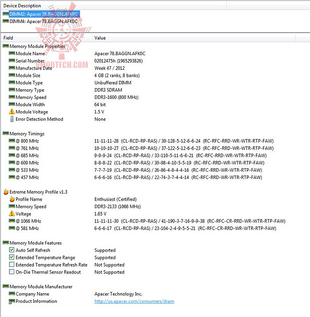Select the 11-11-11-30 XMP timings value
This screenshot has height=317, width=310.
[190, 221]
